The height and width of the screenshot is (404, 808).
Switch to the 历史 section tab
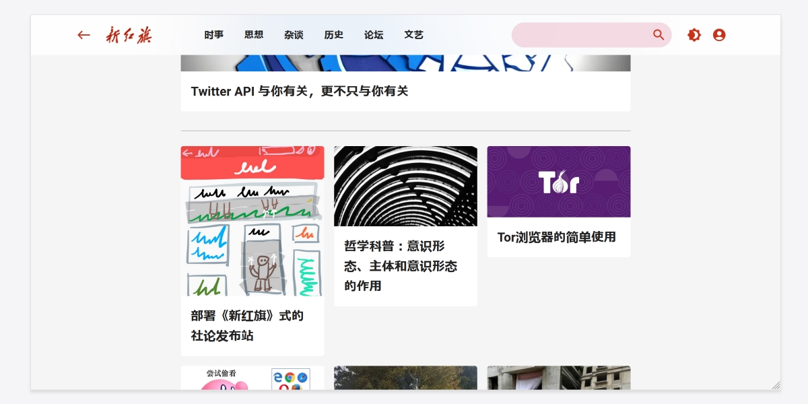(x=333, y=35)
